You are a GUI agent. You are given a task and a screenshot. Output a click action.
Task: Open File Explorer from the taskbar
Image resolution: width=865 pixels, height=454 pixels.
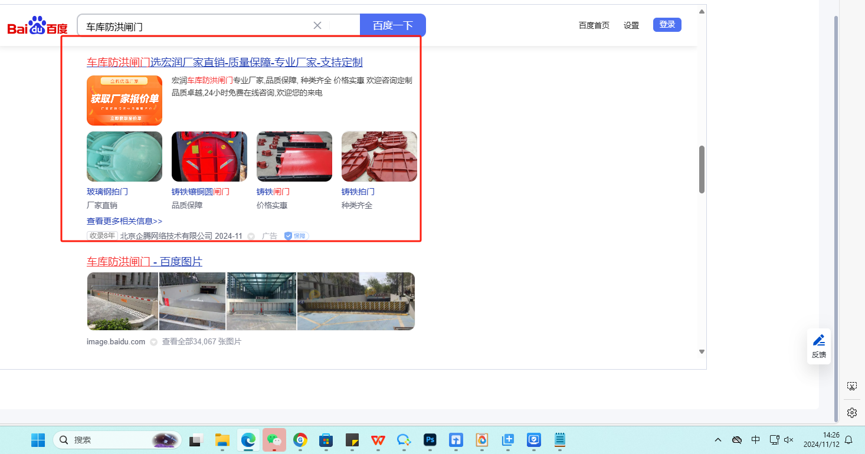222,440
